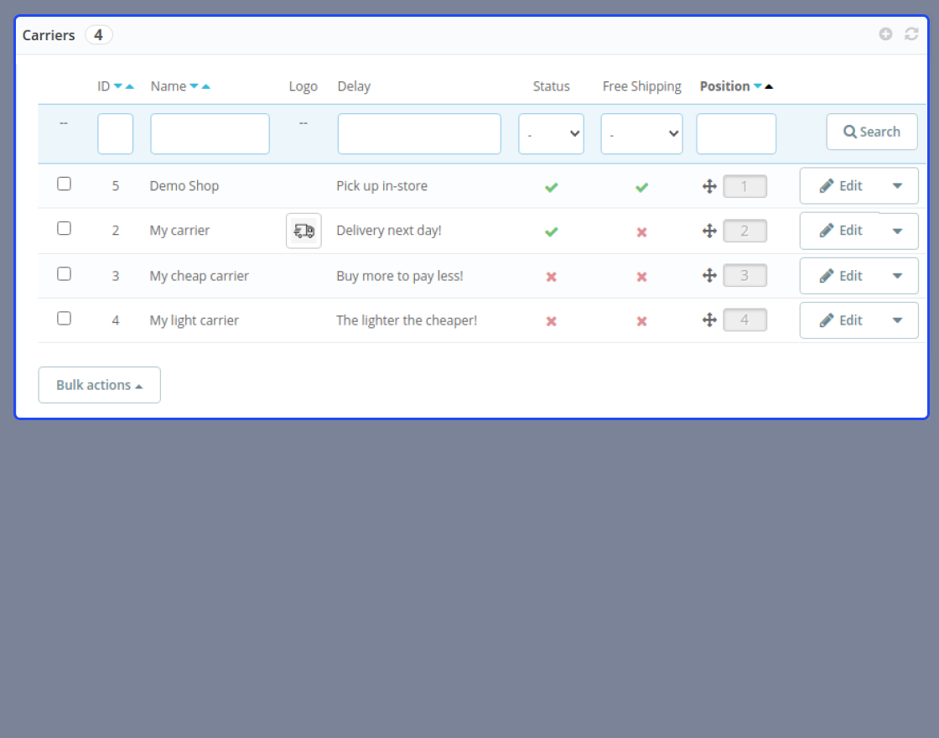
Task: Open the Status filter dropdown
Action: point(551,133)
